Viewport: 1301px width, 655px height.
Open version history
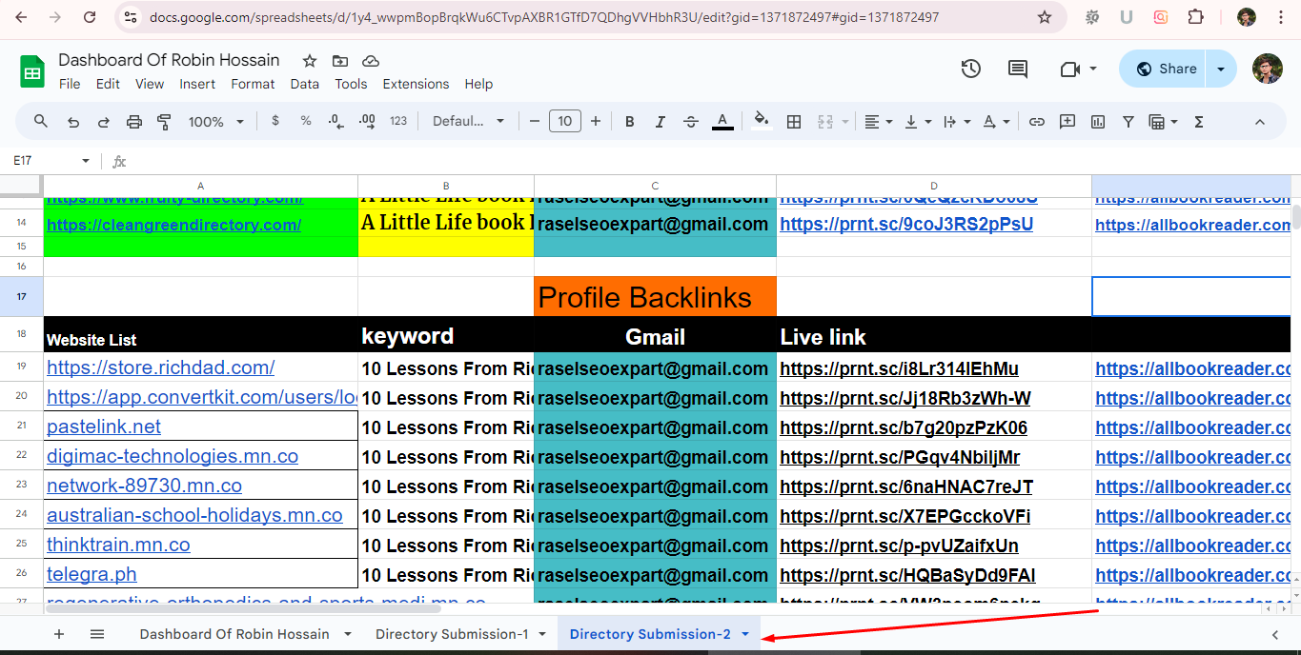[970, 68]
